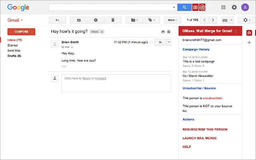Click Campaign History heading
Screen dimensions: 256x160
196,49
